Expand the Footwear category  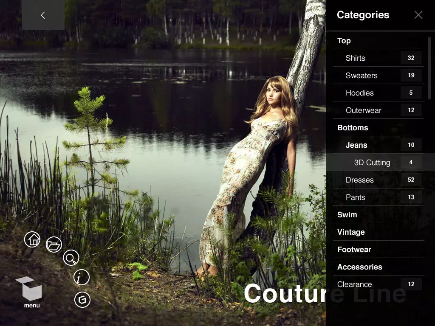point(379,250)
